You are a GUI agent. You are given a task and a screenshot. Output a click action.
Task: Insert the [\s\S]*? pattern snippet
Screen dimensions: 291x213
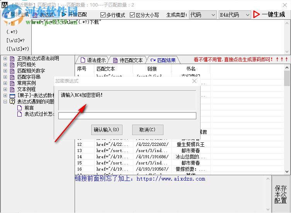15,41
